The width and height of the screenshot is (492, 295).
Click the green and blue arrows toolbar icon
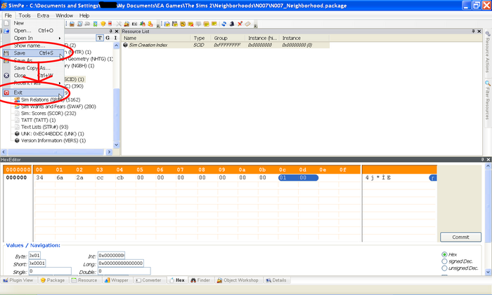pos(95,24)
